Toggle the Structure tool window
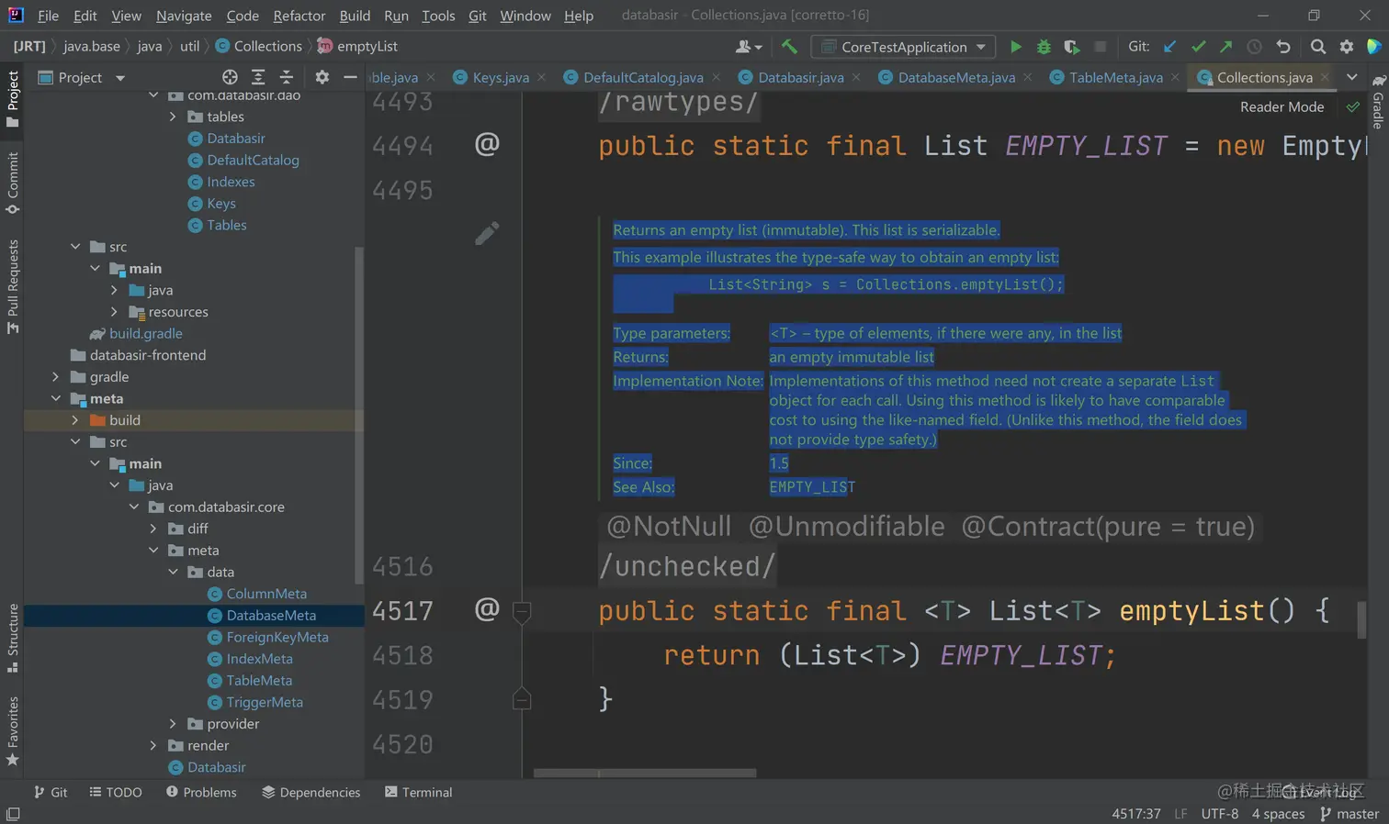1389x824 pixels. click(13, 637)
